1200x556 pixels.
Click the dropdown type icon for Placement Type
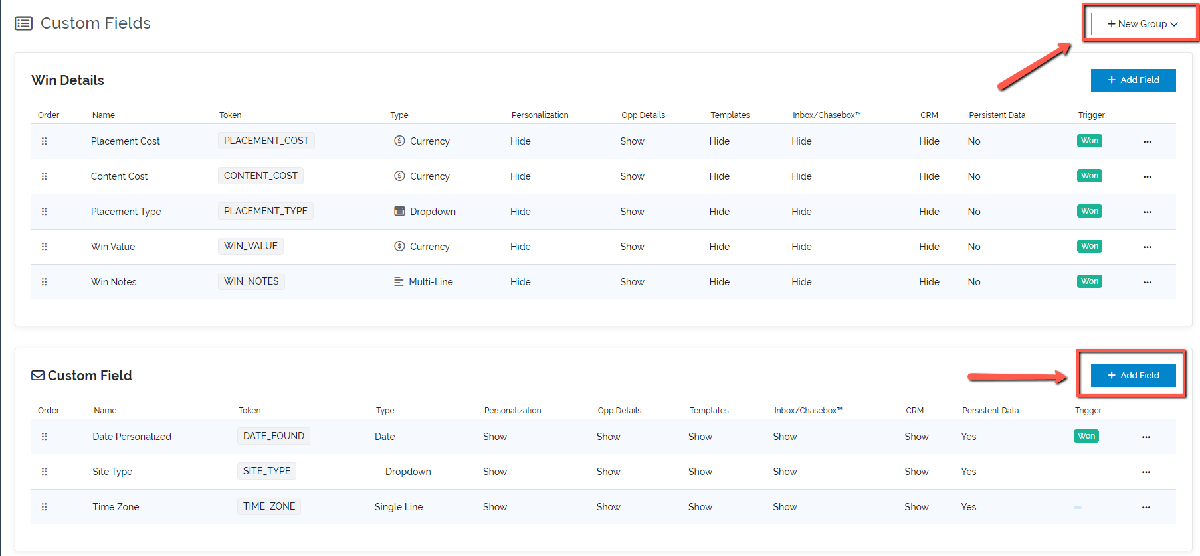(x=399, y=211)
